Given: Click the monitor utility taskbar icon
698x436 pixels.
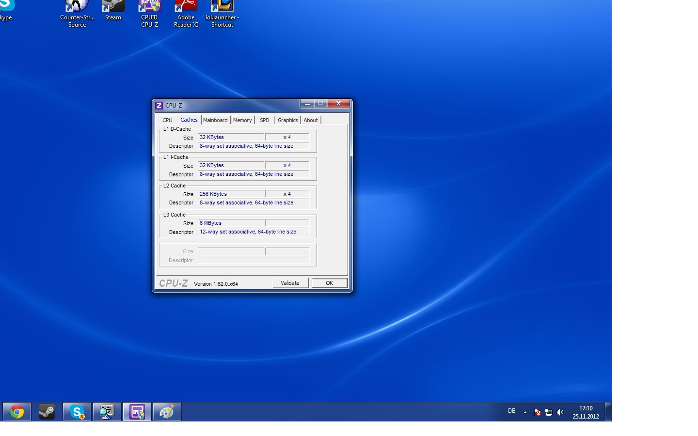Looking at the screenshot, I should tap(107, 412).
